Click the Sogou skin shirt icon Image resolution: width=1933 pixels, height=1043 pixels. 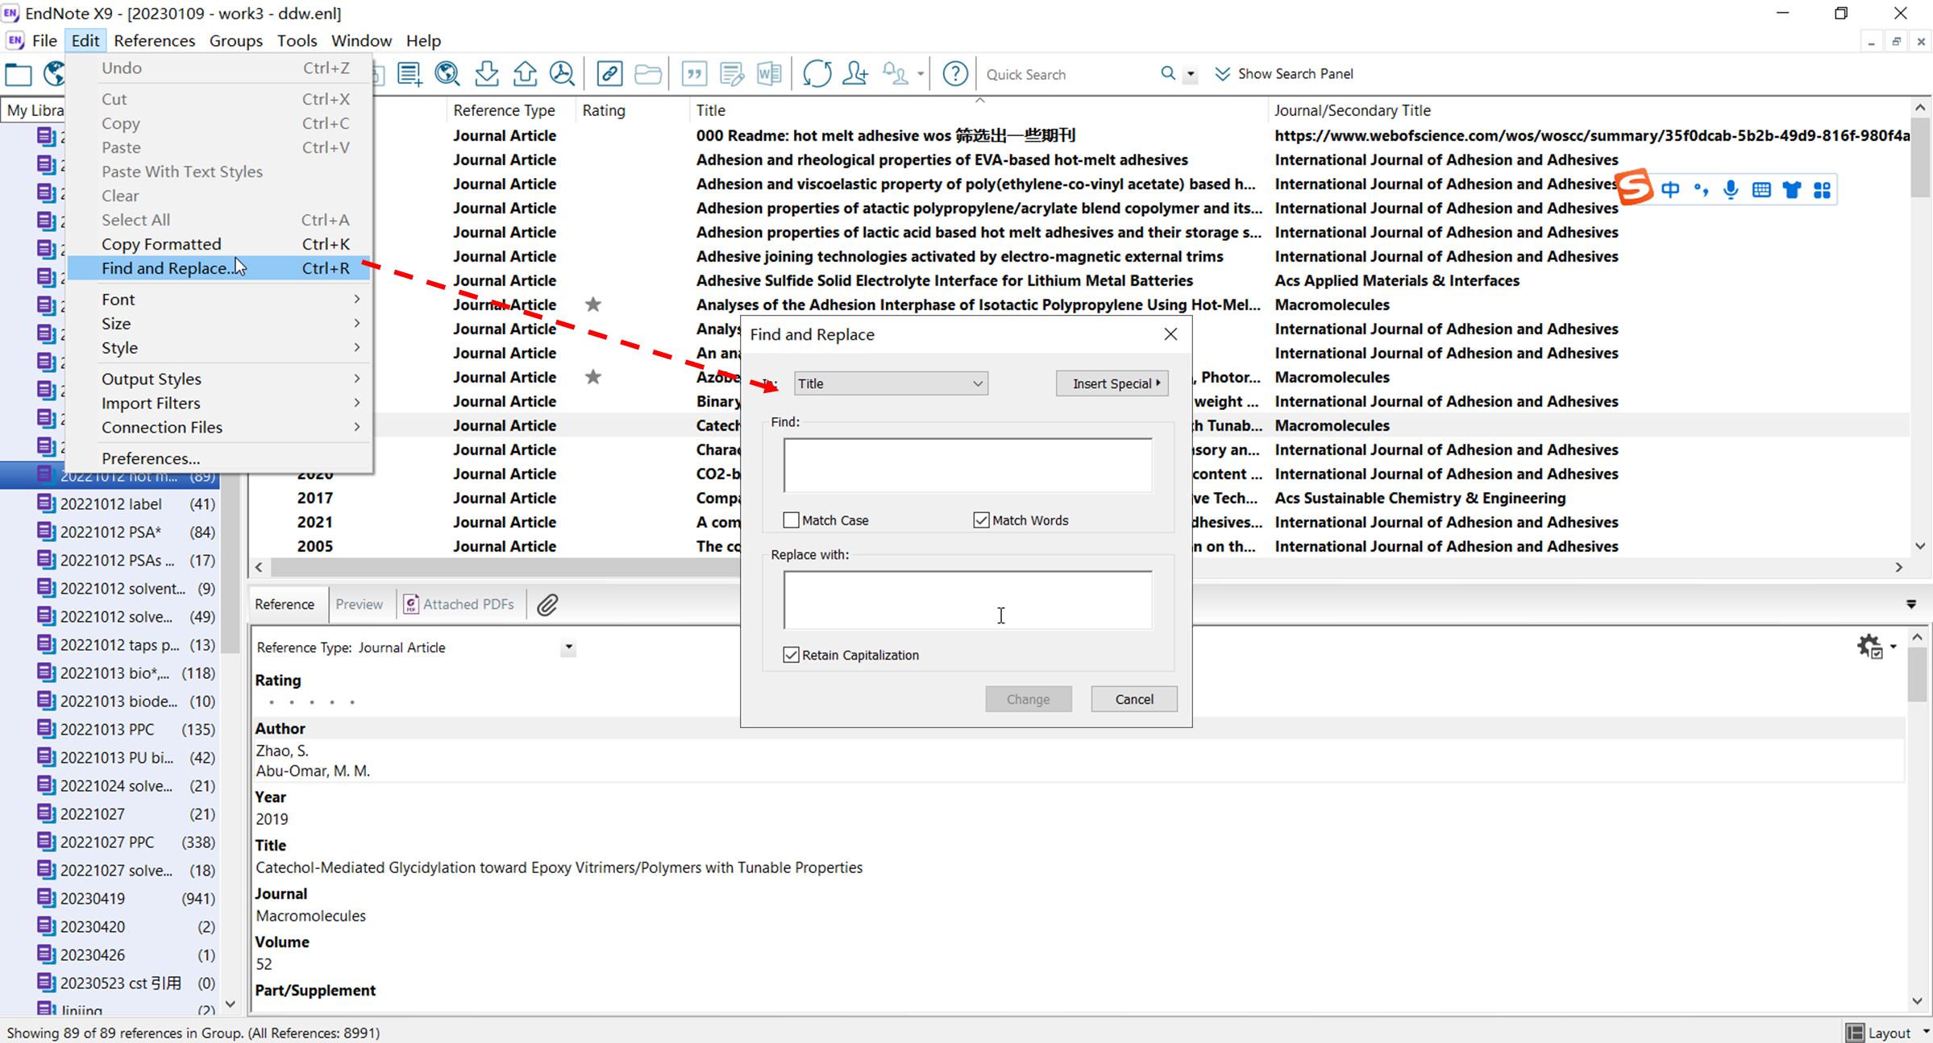1792,190
